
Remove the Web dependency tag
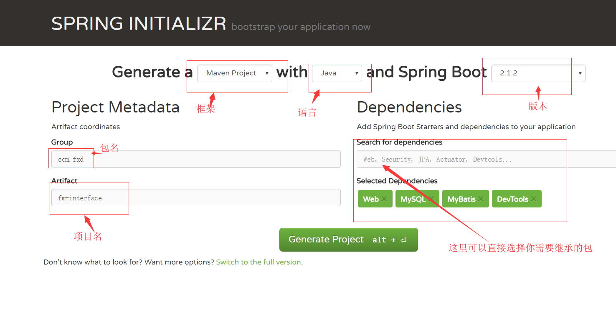pyautogui.click(x=384, y=199)
